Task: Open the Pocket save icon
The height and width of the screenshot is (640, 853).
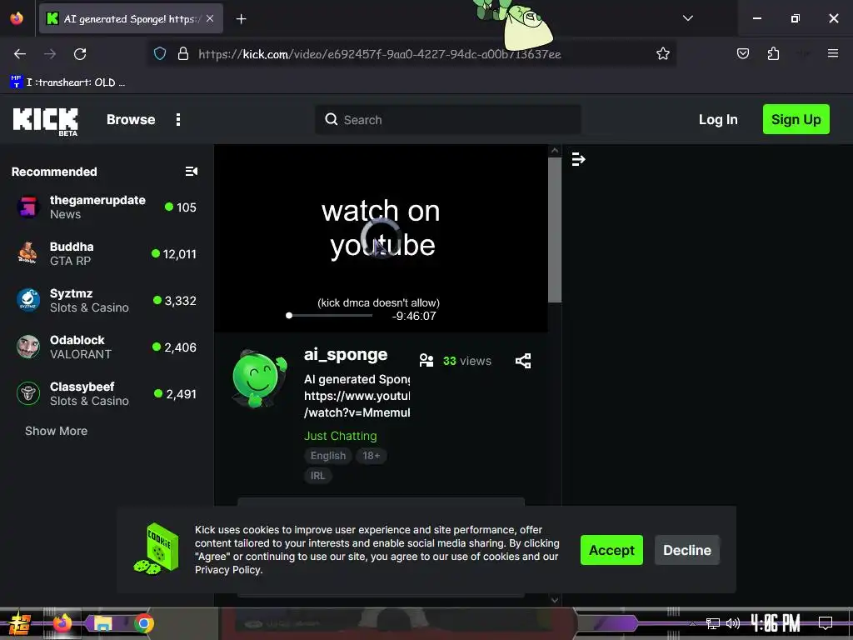Action: tap(743, 53)
